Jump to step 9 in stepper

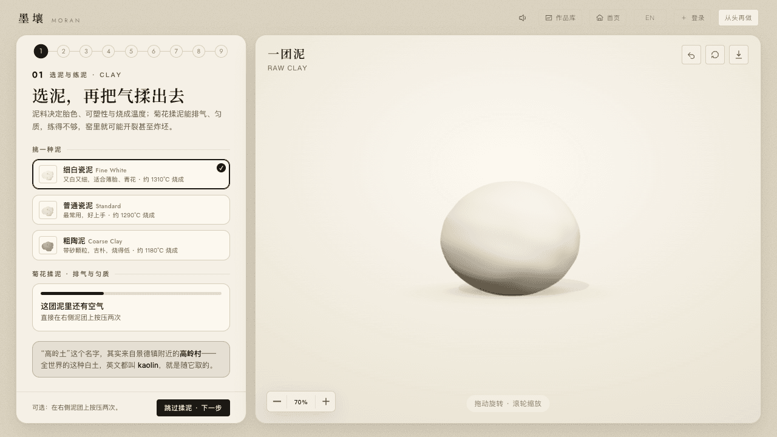pyautogui.click(x=221, y=51)
